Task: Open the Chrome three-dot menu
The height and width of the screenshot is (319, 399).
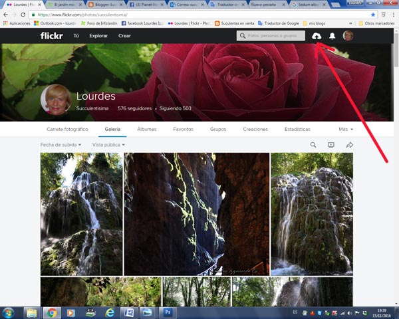Action: click(x=394, y=15)
